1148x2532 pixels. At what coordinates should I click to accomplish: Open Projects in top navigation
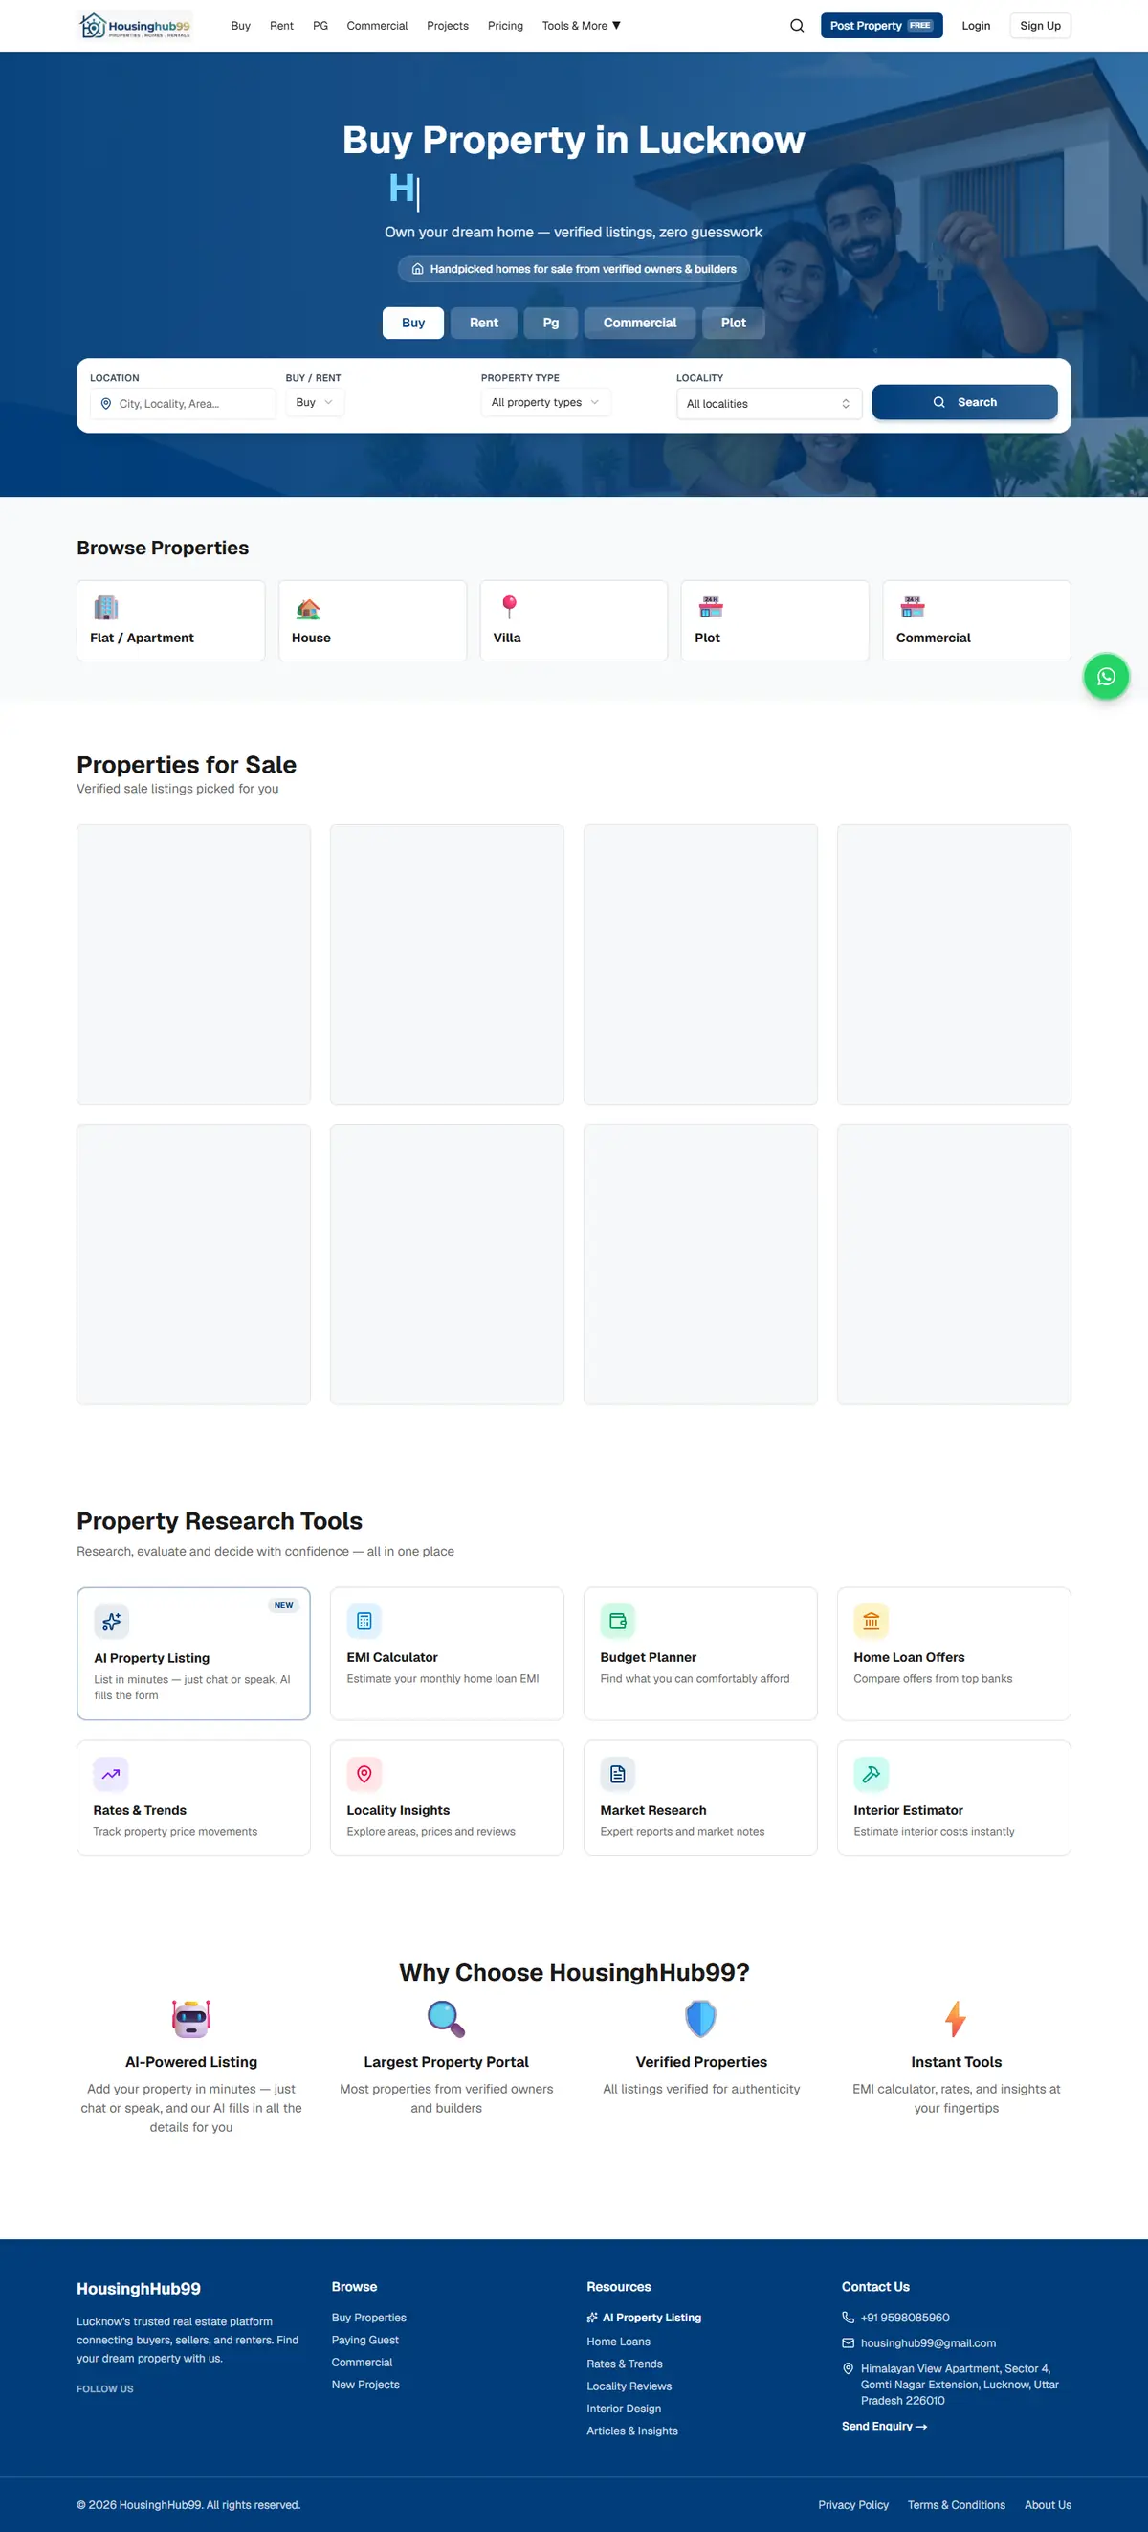pos(448,26)
